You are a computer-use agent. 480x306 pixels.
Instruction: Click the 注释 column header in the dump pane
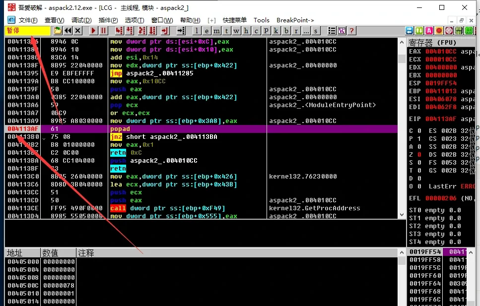[237, 253]
